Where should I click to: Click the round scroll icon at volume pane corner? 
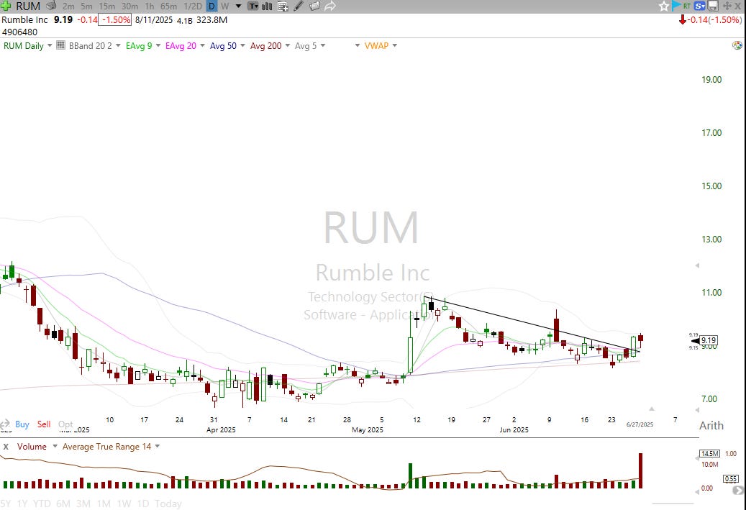click(x=738, y=490)
